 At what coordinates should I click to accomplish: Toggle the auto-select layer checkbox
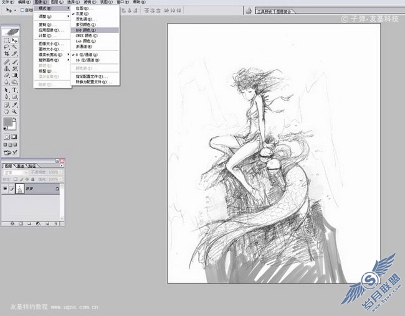click(x=22, y=11)
